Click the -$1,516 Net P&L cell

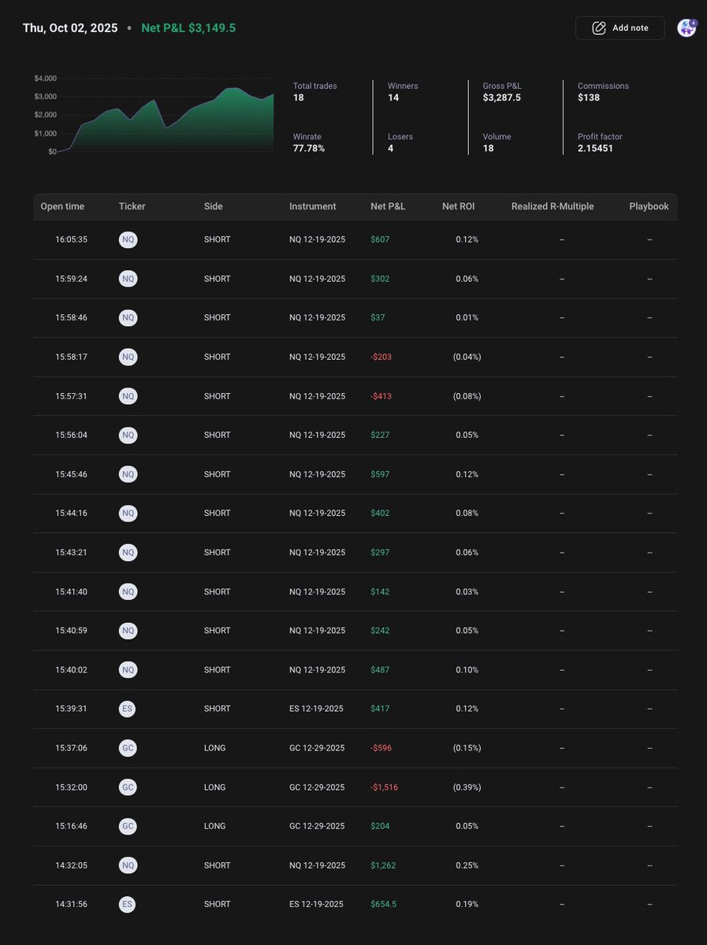pyautogui.click(x=384, y=787)
